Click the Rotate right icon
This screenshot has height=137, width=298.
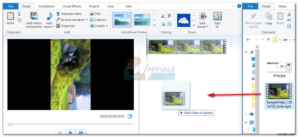(x=163, y=24)
